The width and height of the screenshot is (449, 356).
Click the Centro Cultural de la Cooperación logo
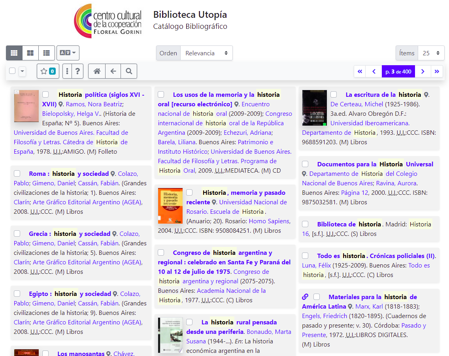coord(108,21)
